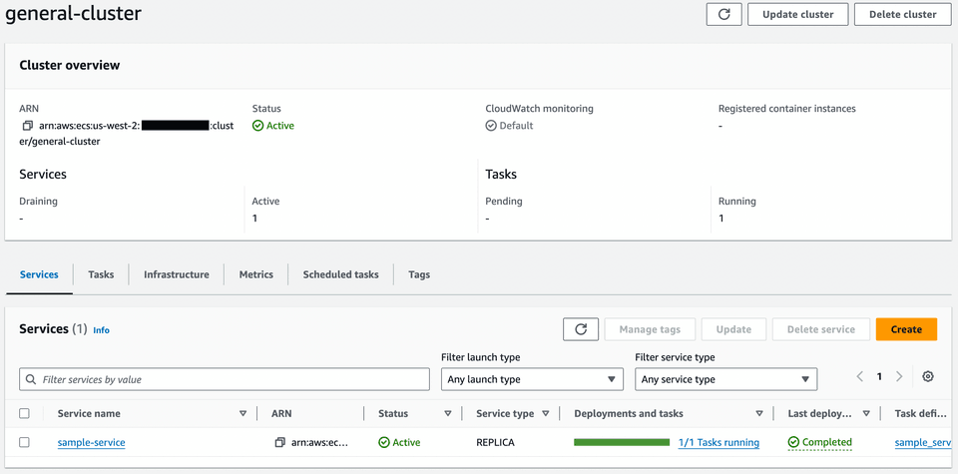
Task: Sort by the Service type column arrow
Action: [x=546, y=413]
